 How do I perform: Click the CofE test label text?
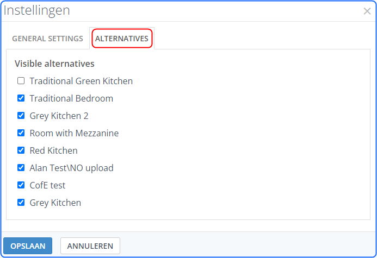(x=47, y=185)
